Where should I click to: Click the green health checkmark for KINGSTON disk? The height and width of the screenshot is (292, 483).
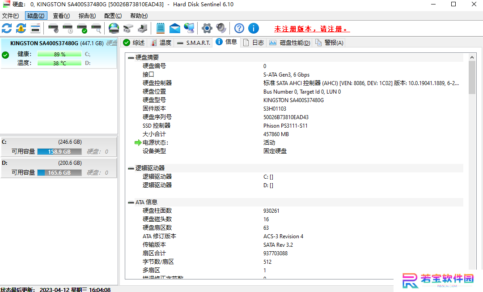tap(5, 55)
